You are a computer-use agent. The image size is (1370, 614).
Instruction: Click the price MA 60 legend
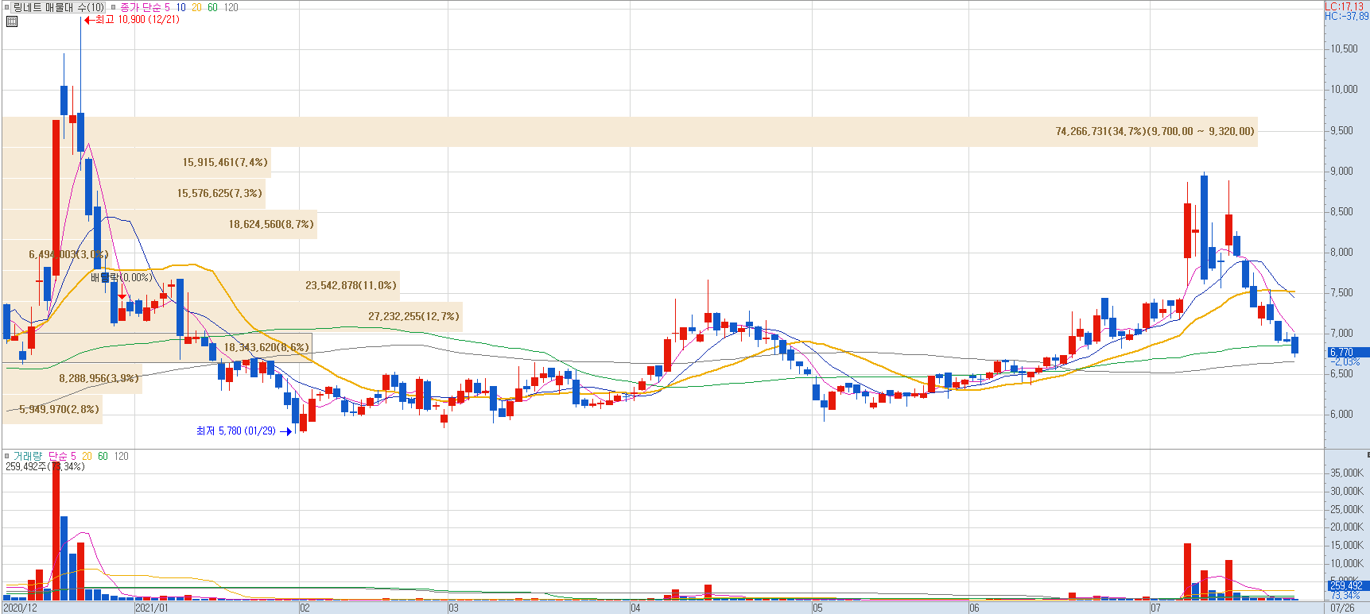(x=212, y=7)
